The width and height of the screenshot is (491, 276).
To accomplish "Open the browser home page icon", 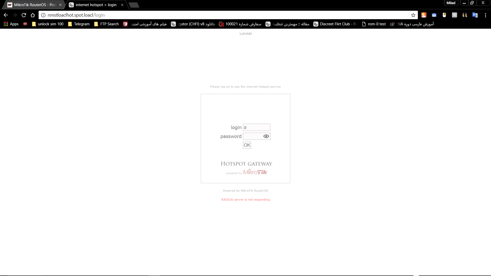I will coord(32,15).
